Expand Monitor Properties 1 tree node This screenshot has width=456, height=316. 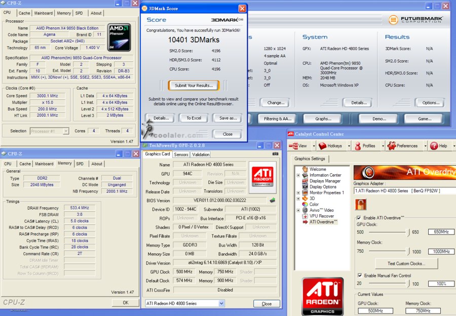point(298,193)
